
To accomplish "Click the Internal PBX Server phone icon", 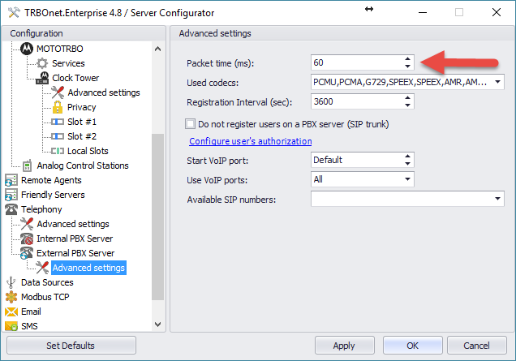I will pyautogui.click(x=27, y=239).
